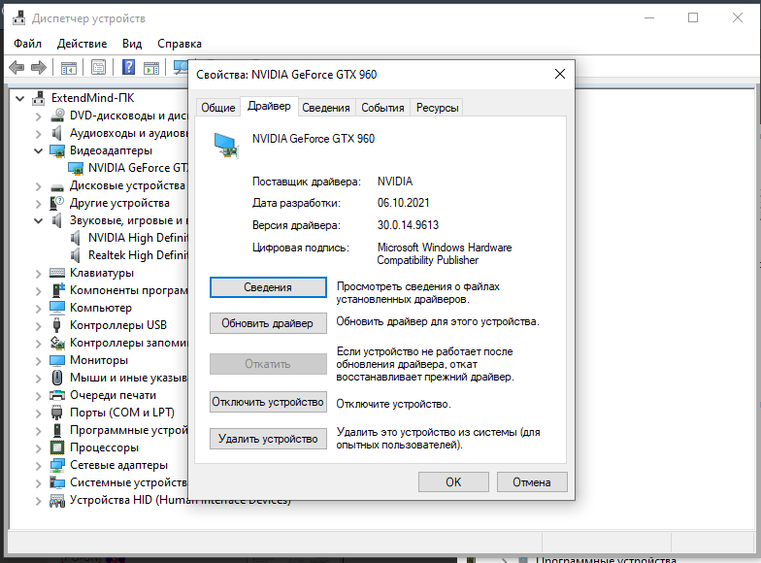Click the show console tree toolbar icon
This screenshot has height=563, width=761.
68,68
